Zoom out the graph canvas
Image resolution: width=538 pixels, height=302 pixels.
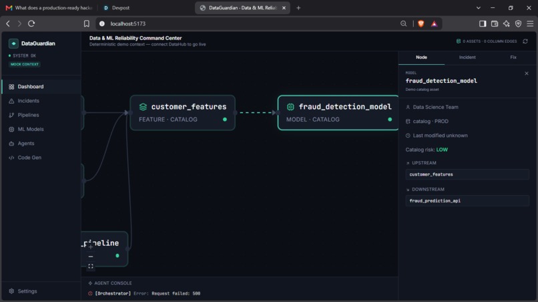point(91,257)
